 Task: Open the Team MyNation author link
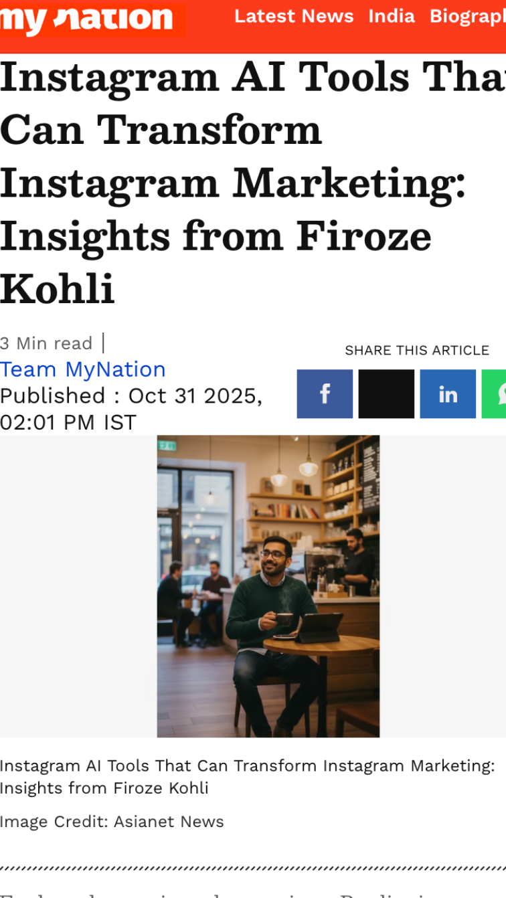pyautogui.click(x=83, y=369)
